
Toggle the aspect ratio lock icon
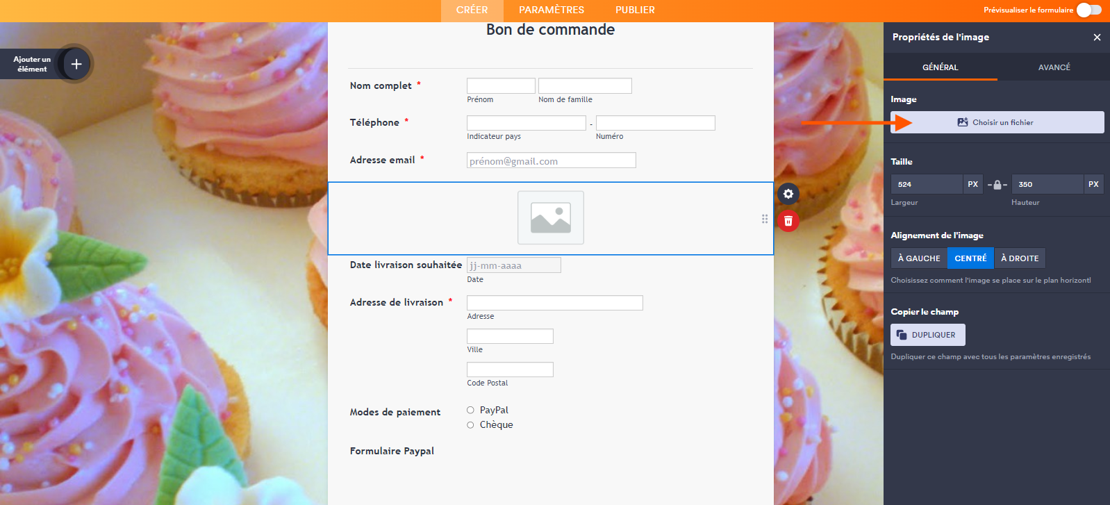tap(997, 185)
